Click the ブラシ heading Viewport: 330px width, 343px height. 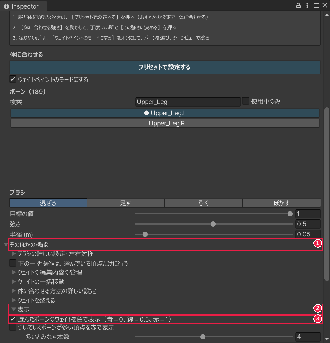[17, 193]
